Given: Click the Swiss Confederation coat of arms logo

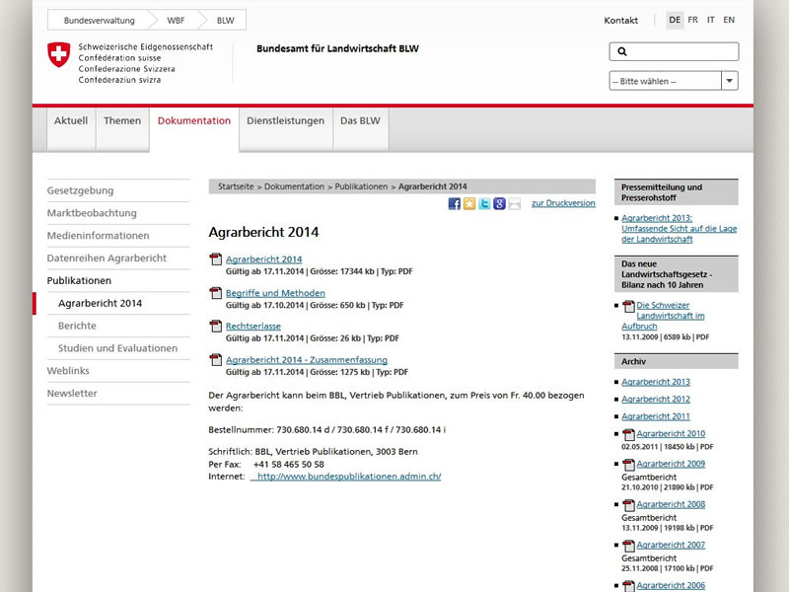Looking at the screenshot, I should pyautogui.click(x=56, y=54).
